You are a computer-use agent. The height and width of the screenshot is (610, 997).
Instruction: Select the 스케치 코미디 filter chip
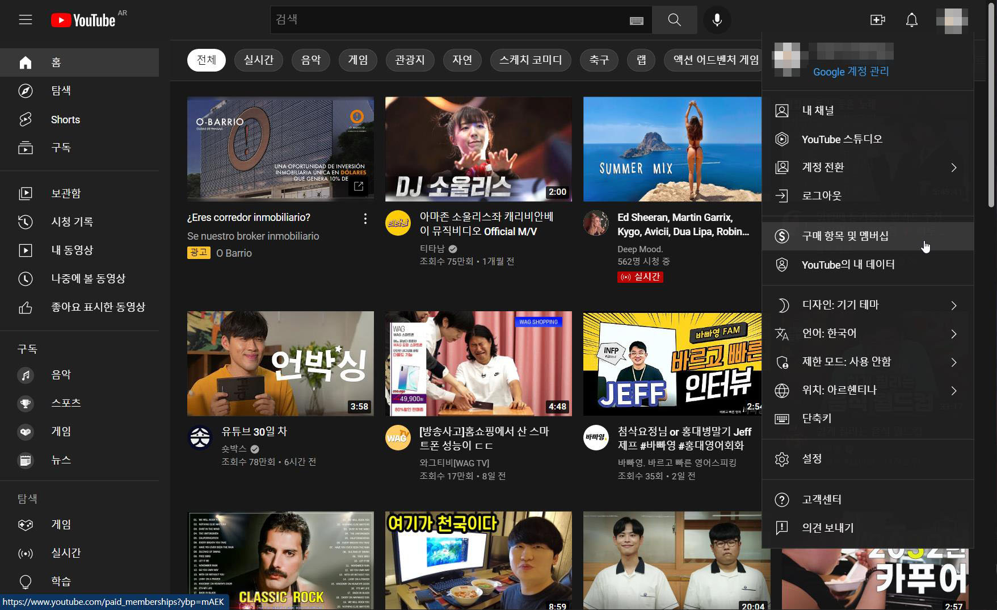tap(531, 60)
